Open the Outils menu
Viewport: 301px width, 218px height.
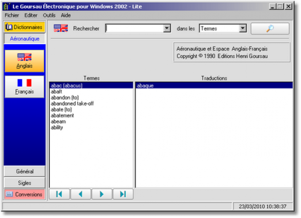coord(49,15)
